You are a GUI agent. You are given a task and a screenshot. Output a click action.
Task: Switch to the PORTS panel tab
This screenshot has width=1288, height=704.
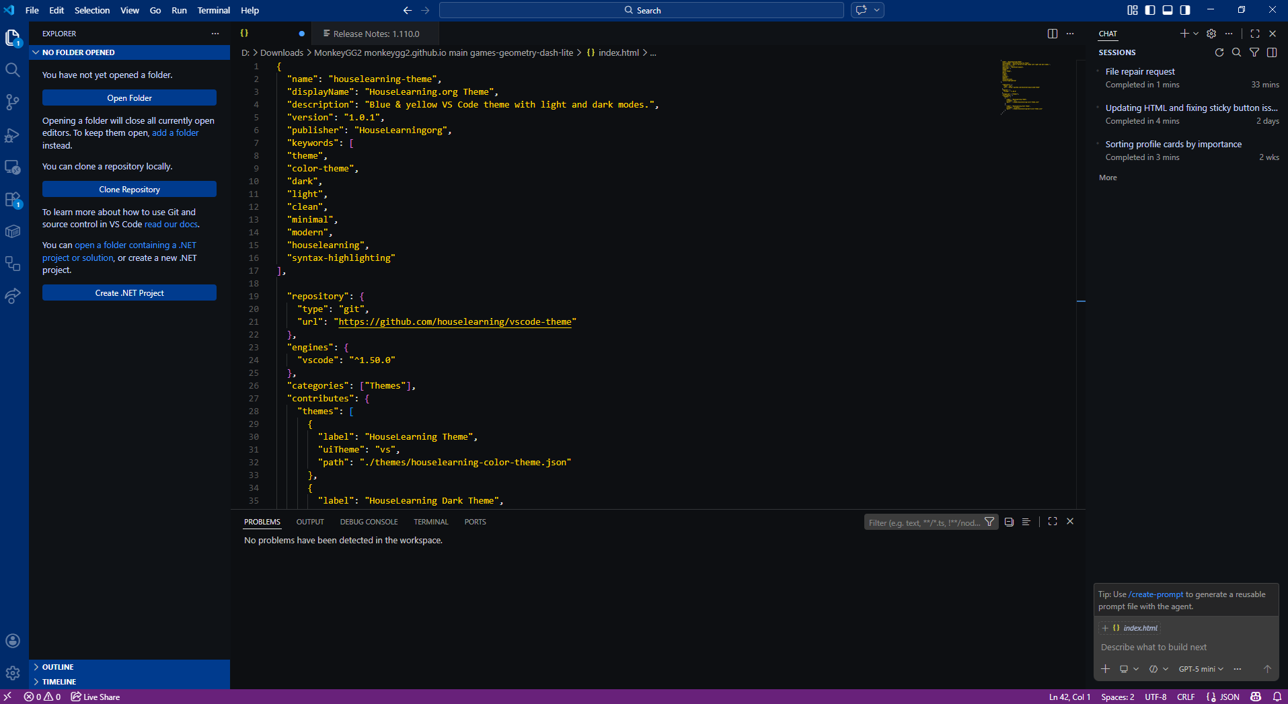475,522
